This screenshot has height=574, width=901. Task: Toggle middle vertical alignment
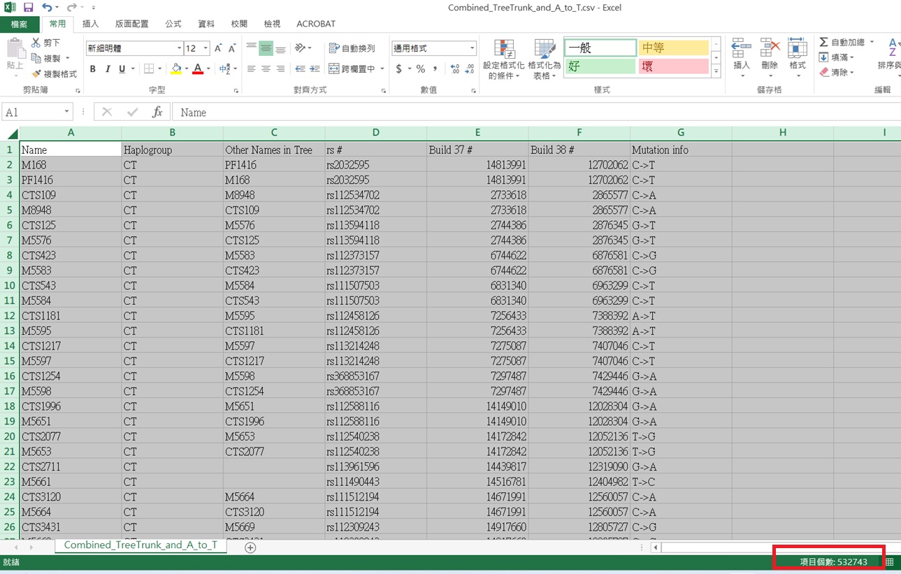pyautogui.click(x=266, y=48)
